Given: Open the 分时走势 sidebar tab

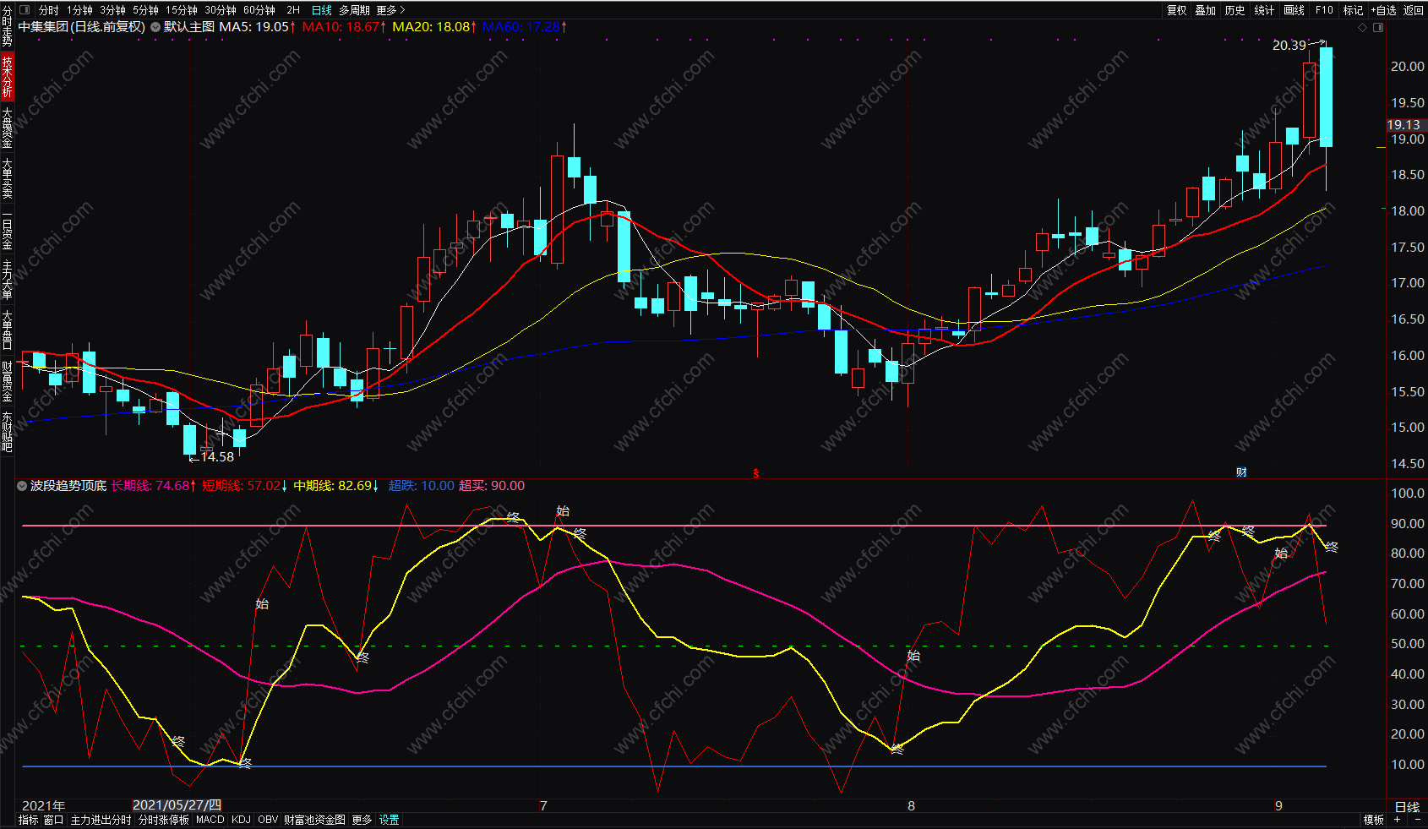Looking at the screenshot, I should [x=7, y=26].
